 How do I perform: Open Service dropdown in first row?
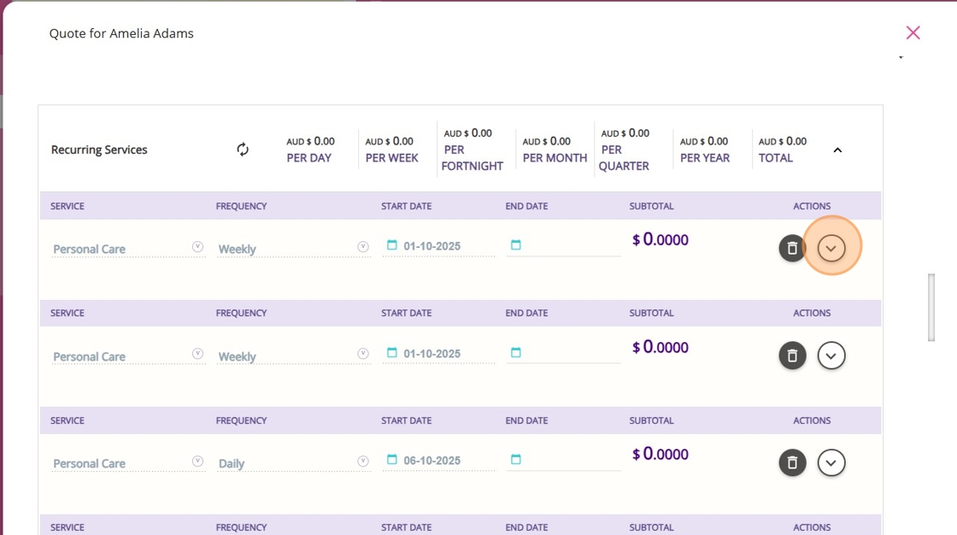coord(197,247)
